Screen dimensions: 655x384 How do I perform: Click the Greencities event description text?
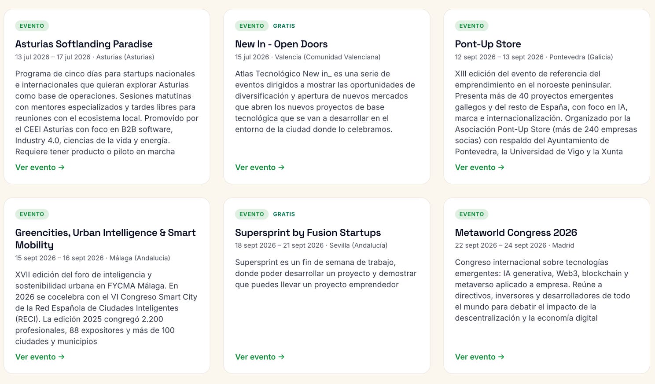106,308
